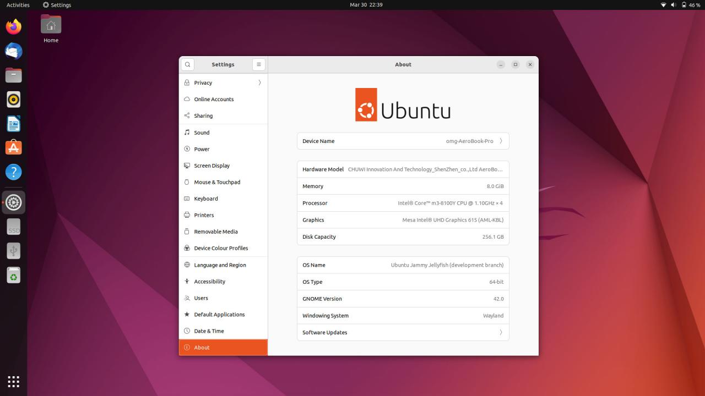Image resolution: width=705 pixels, height=396 pixels.
Task: Click Activities in the top bar
Action: (x=18, y=4)
